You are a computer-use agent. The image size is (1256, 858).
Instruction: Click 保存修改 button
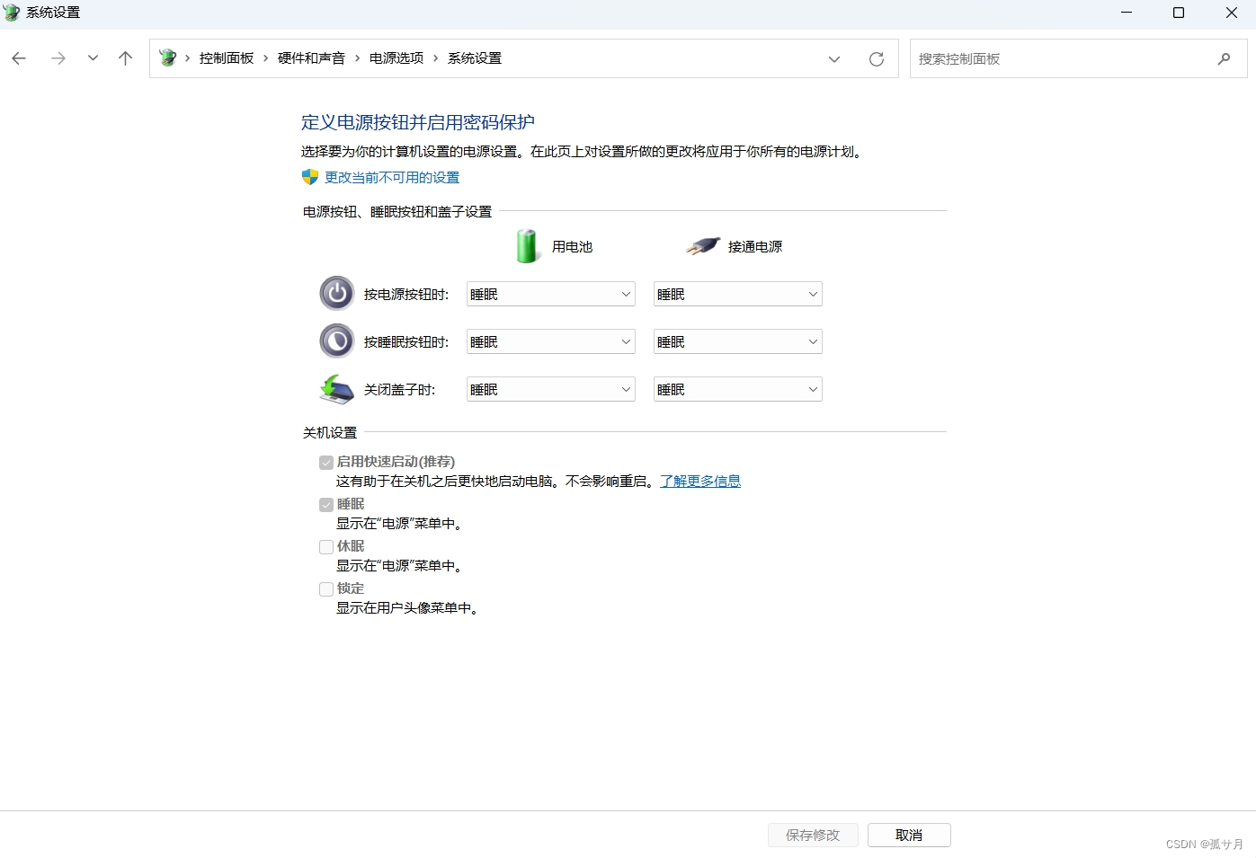tap(813, 836)
